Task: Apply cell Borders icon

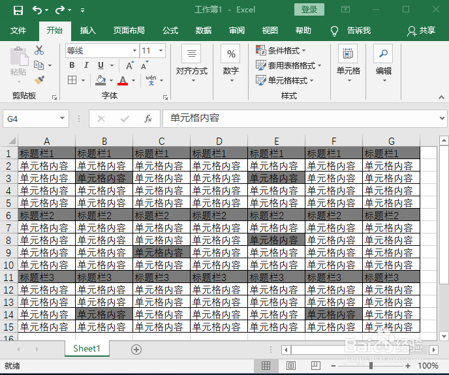Action: (72, 80)
